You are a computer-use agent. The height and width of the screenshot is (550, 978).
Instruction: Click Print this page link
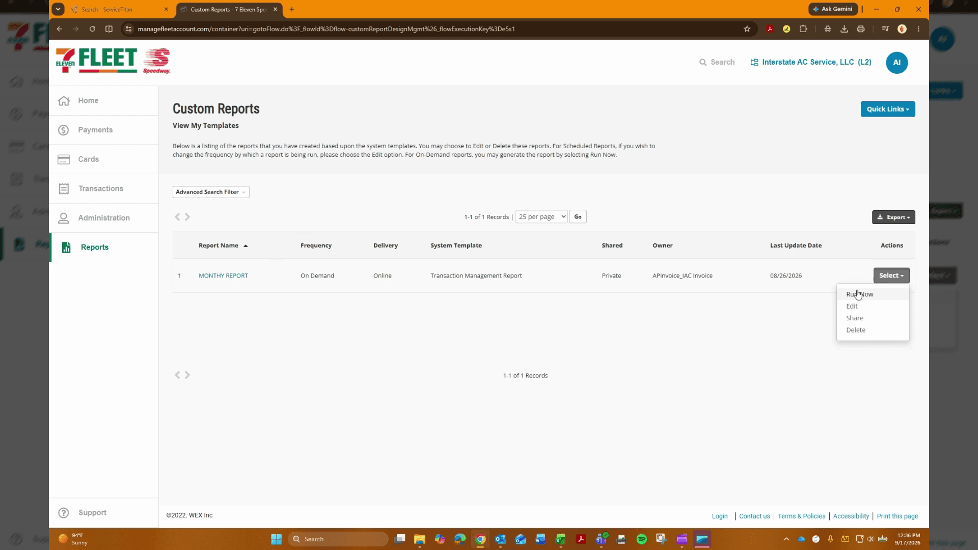pos(898,516)
